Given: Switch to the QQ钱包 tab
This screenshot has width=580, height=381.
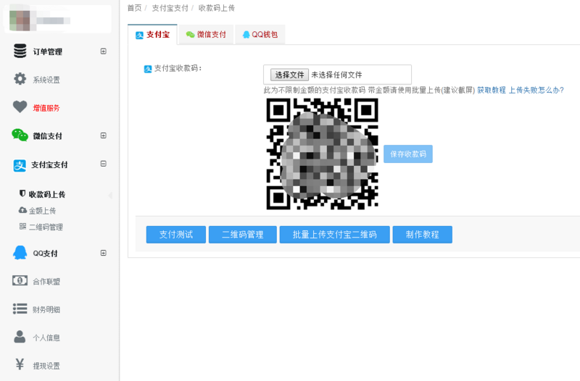Looking at the screenshot, I should (260, 35).
